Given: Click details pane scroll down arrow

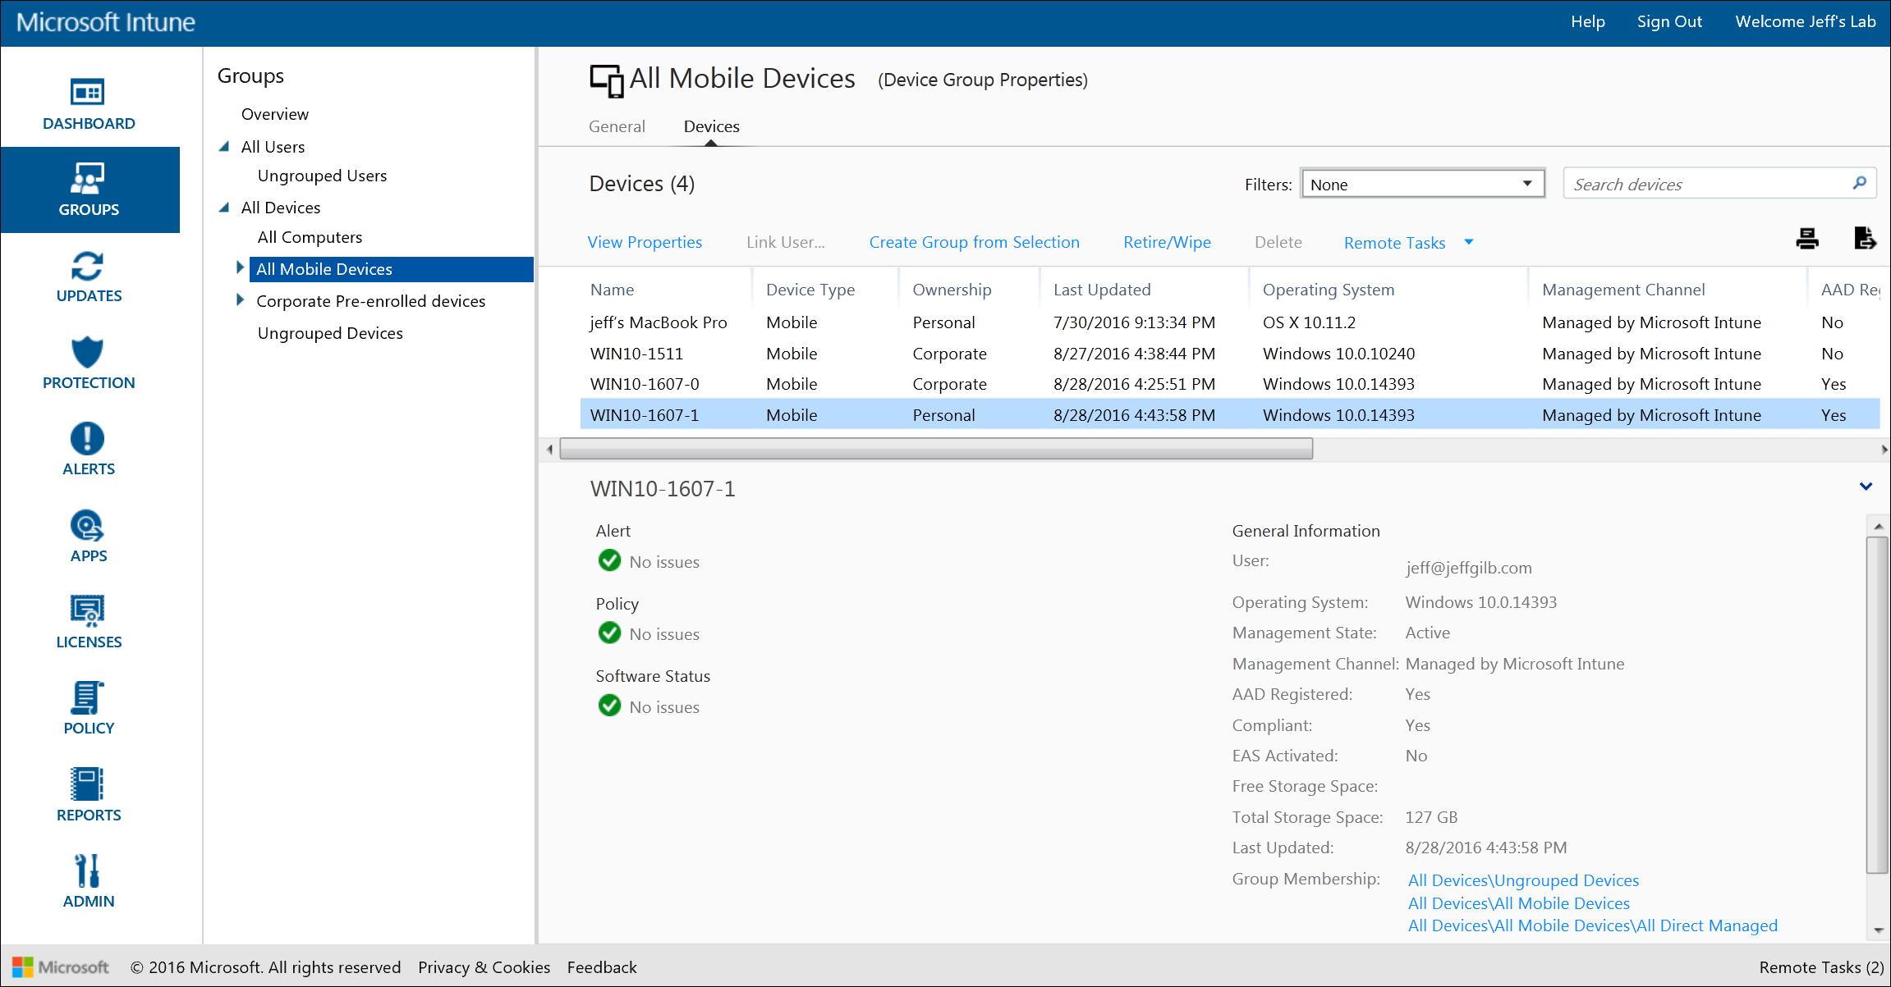Looking at the screenshot, I should click(1878, 930).
